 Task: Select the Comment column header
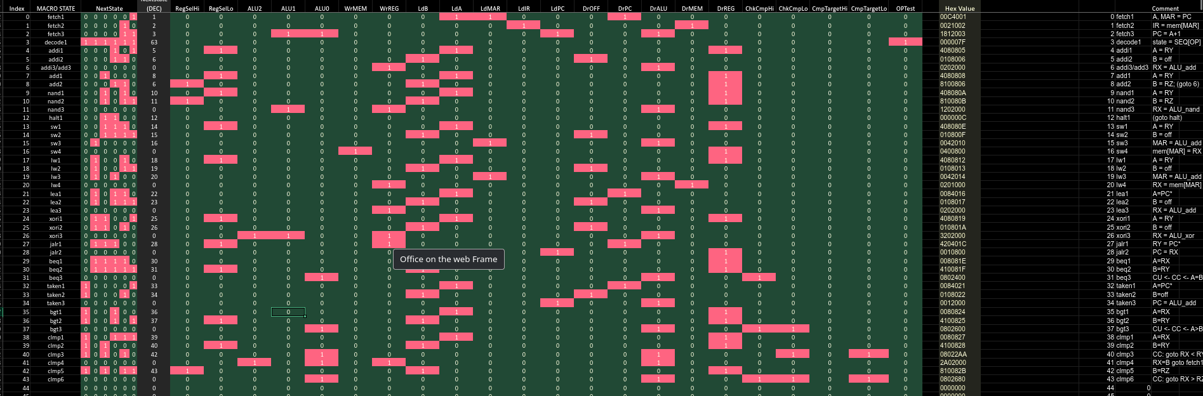pos(1165,9)
